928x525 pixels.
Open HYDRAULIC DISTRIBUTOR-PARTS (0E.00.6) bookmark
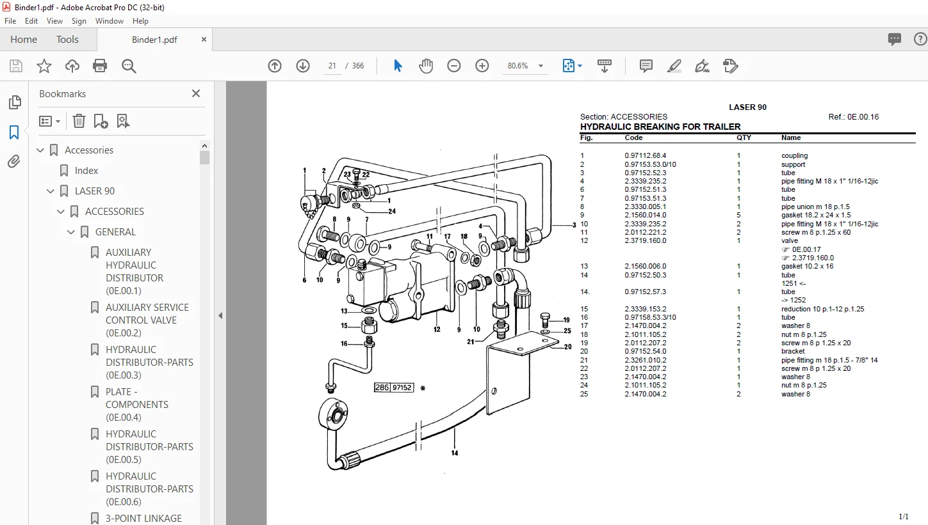tap(149, 489)
